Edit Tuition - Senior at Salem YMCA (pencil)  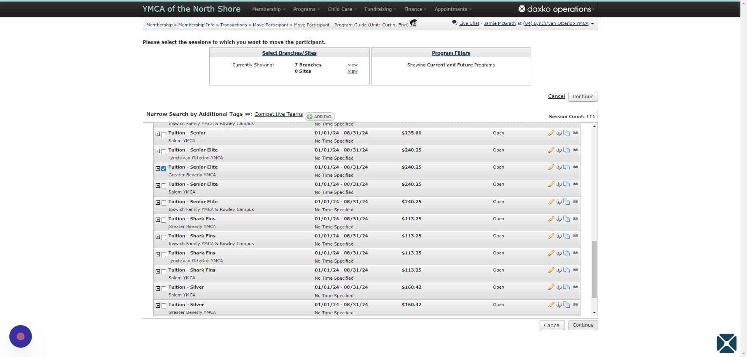[x=551, y=133]
